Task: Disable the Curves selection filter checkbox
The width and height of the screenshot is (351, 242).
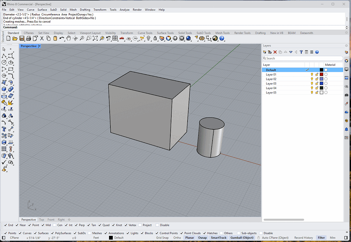Action: pos(19,233)
